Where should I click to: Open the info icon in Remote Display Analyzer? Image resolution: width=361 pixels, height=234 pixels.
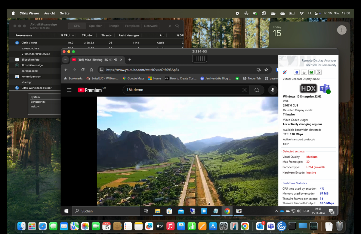[297, 72]
